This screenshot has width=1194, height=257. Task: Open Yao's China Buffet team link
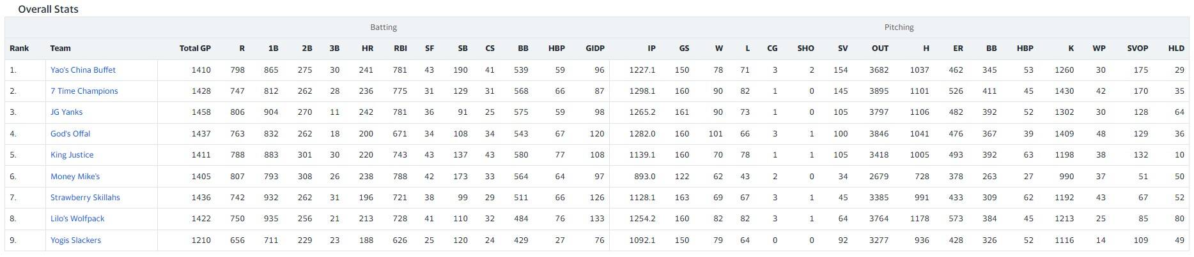pos(83,70)
